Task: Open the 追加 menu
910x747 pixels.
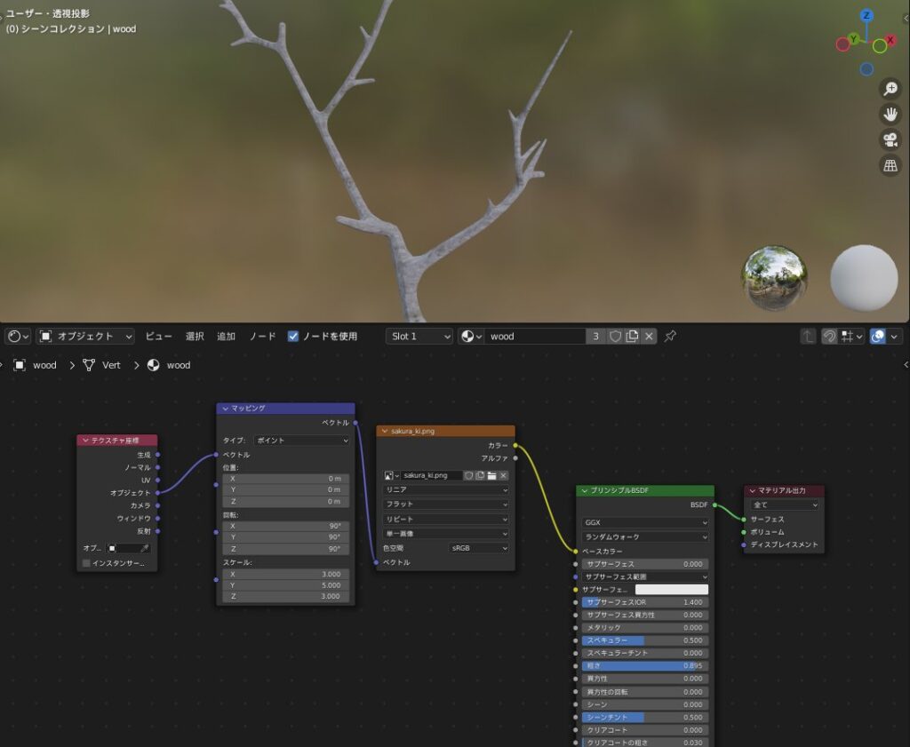Action: pos(227,337)
